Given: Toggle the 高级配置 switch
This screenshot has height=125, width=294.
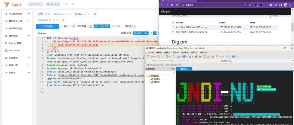Looking at the screenshot, I should (90, 26).
